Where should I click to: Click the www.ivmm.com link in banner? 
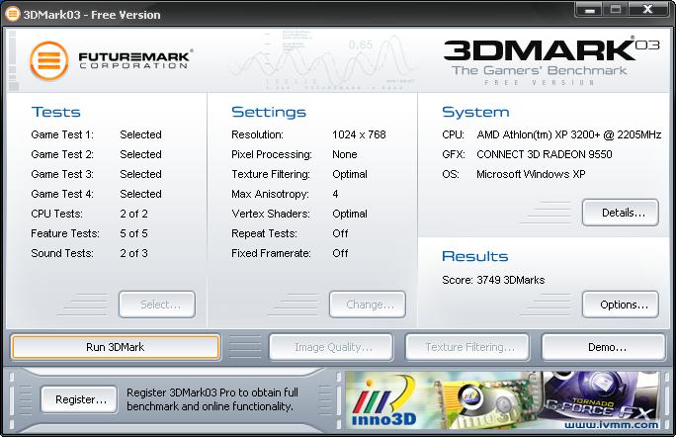pos(612,425)
